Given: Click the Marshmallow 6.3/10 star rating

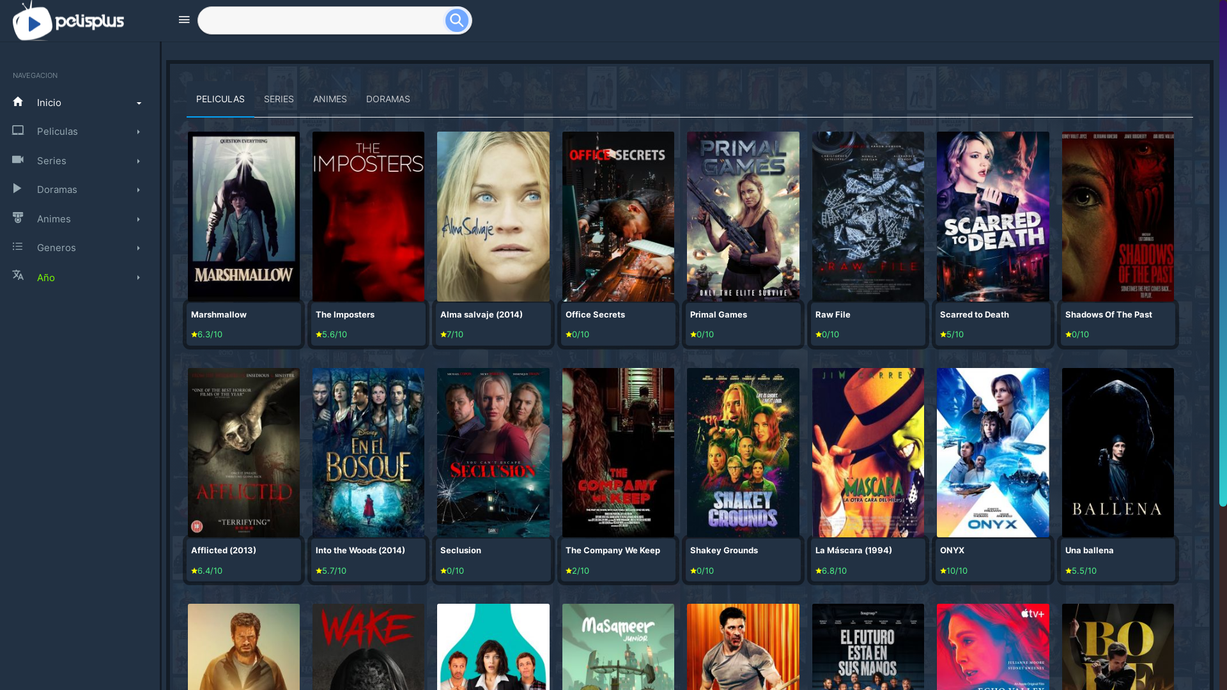Looking at the screenshot, I should 207,334.
